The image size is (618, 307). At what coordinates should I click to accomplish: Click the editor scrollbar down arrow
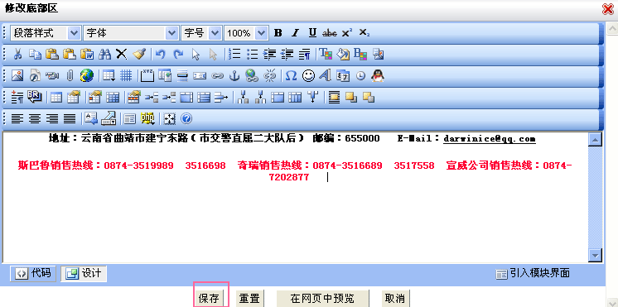pos(595,255)
